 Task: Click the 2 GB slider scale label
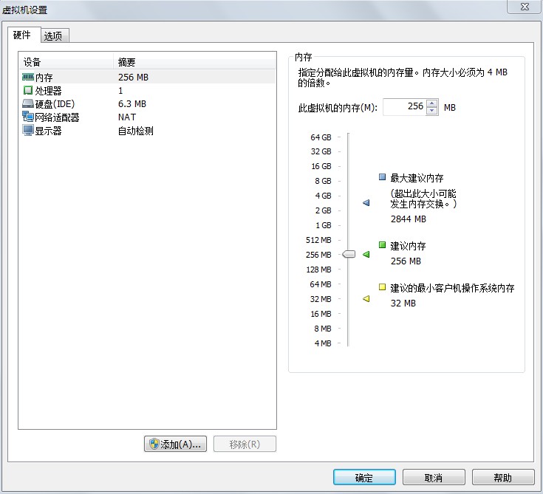click(x=323, y=210)
